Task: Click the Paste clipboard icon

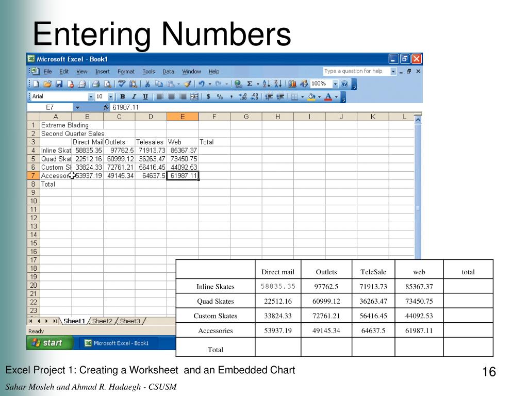Action: pos(171,84)
